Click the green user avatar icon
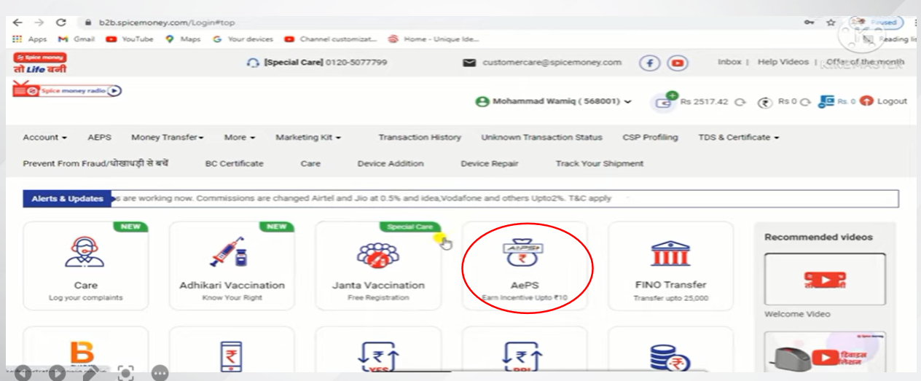The image size is (921, 381). (482, 101)
